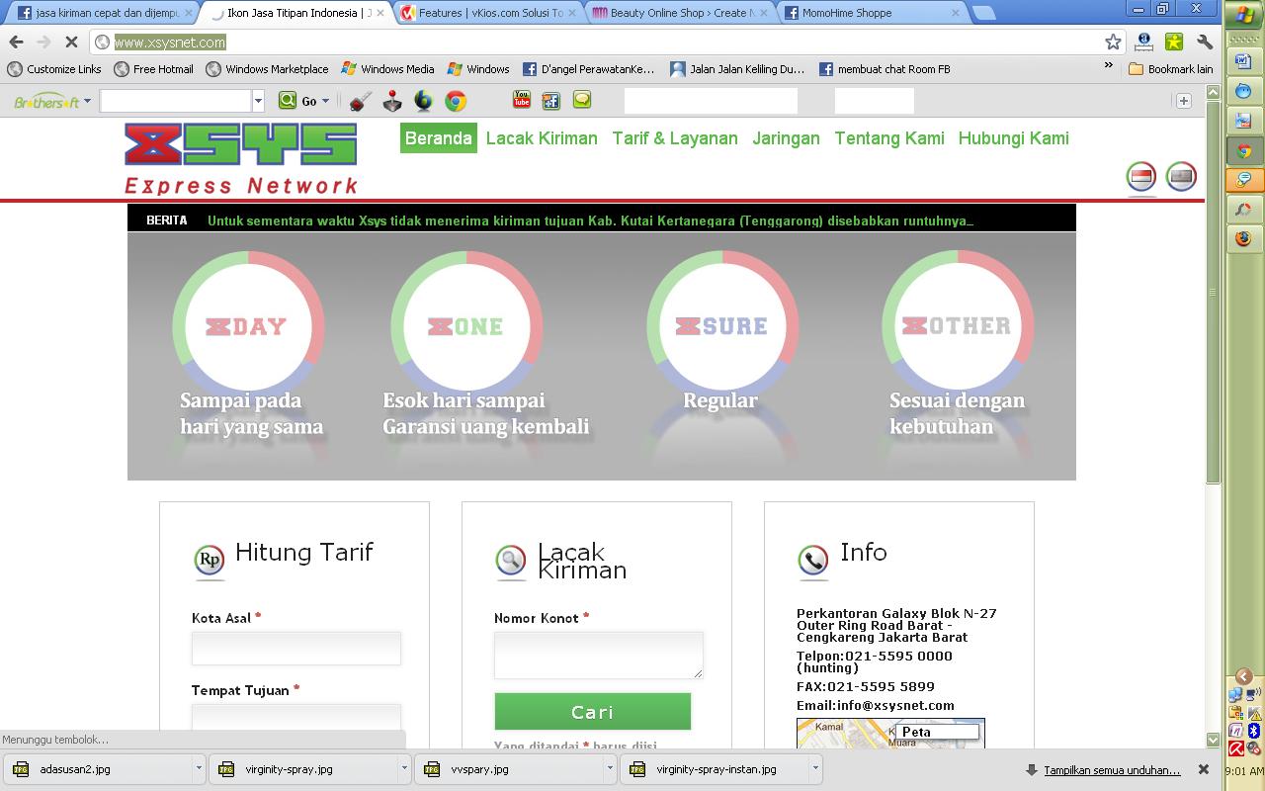1265x791 pixels.
Task: Close the downloads bar
Action: pos(1203,768)
